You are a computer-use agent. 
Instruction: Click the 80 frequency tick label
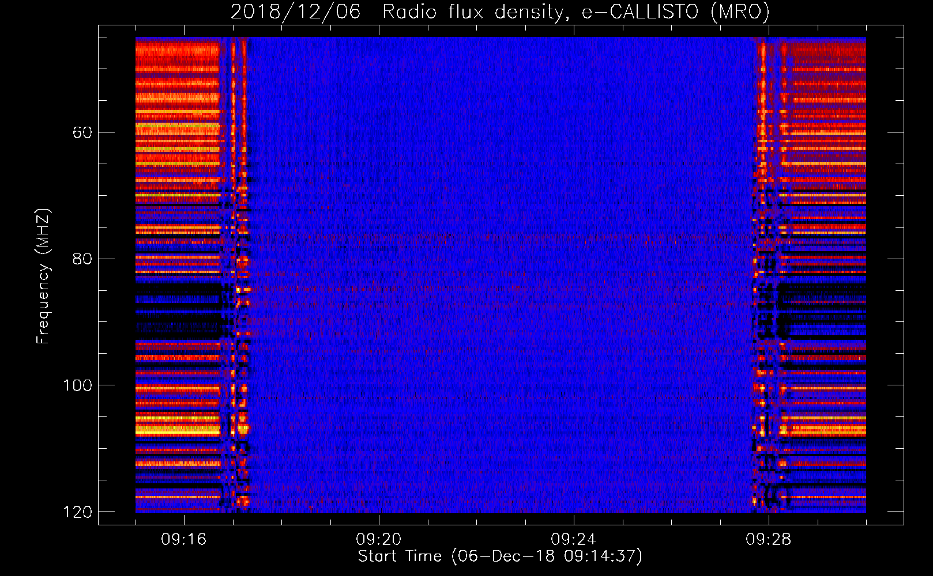[x=82, y=259]
